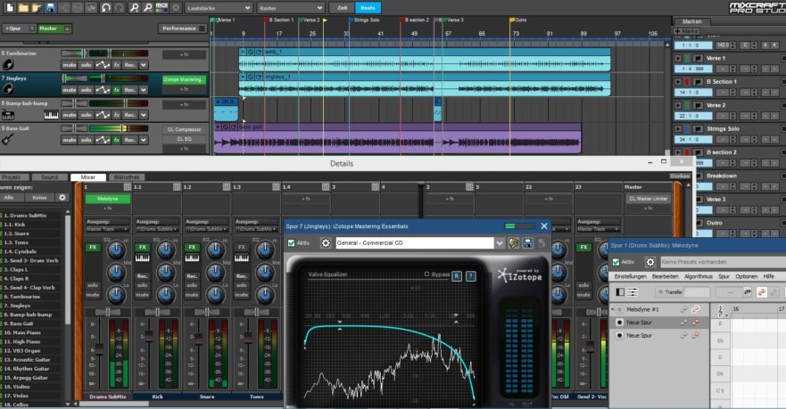
Task: Switch to the Sound tab
Action: click(49, 177)
